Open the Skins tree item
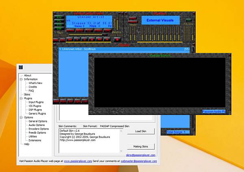Image resolution: width=244 pixels, height=172 pixels. (x=27, y=95)
